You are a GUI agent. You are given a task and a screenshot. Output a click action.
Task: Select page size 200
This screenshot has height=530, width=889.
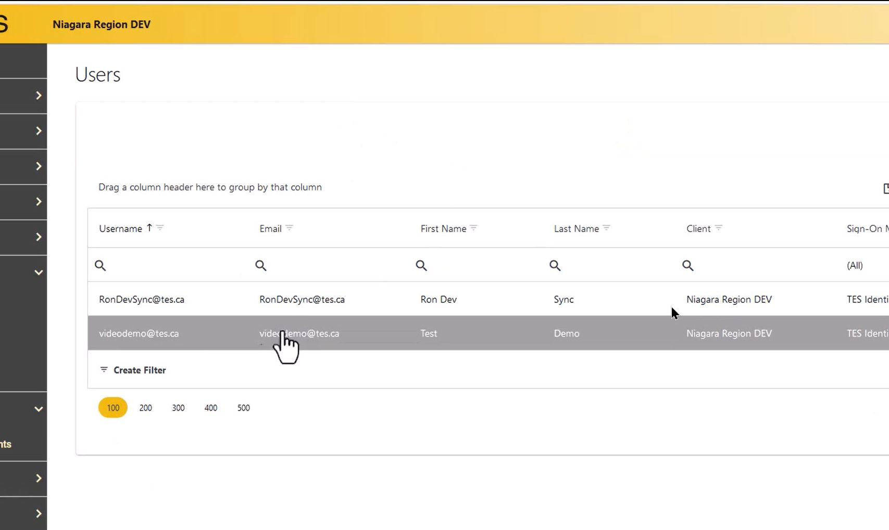[146, 408]
